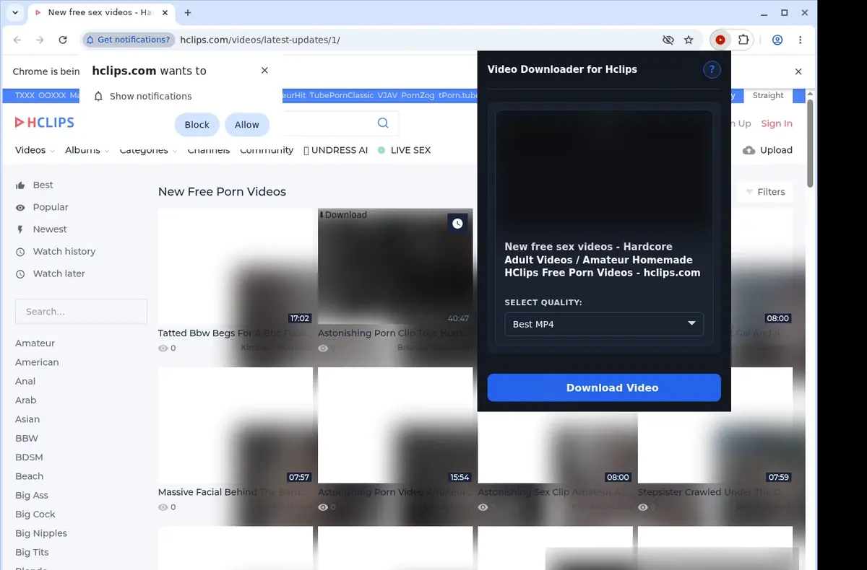Screen dimensions: 867x570
Task: Open Watch history in sidebar
Action: coord(56,252)
